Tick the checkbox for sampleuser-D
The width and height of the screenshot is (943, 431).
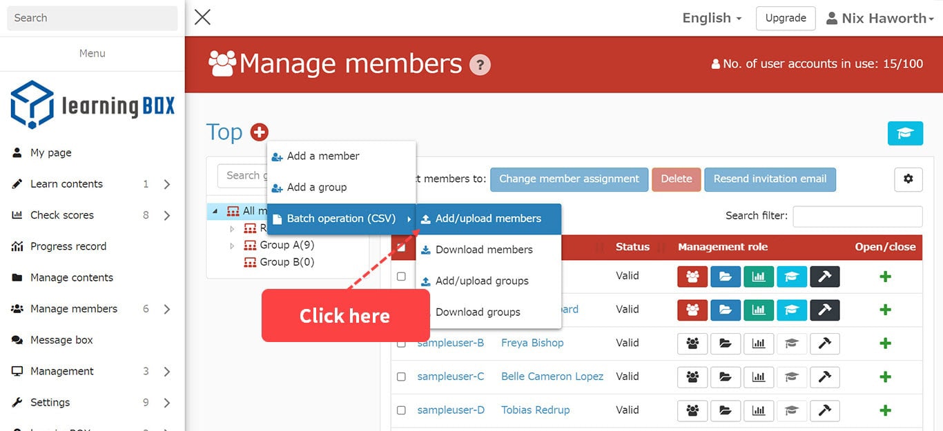point(401,410)
